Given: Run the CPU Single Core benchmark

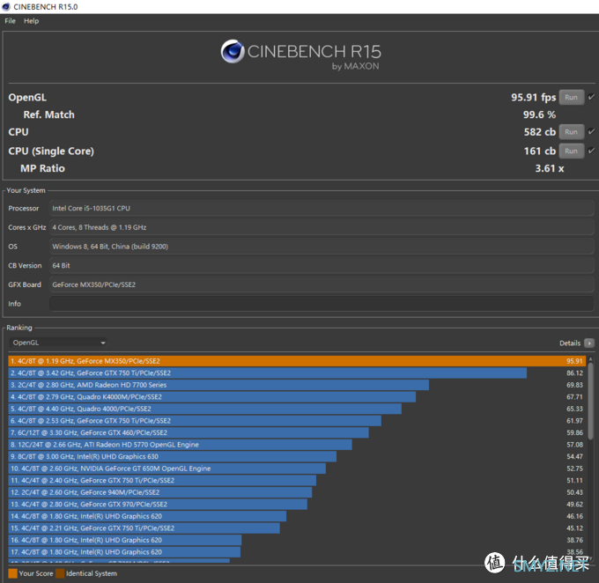Looking at the screenshot, I should click(571, 151).
